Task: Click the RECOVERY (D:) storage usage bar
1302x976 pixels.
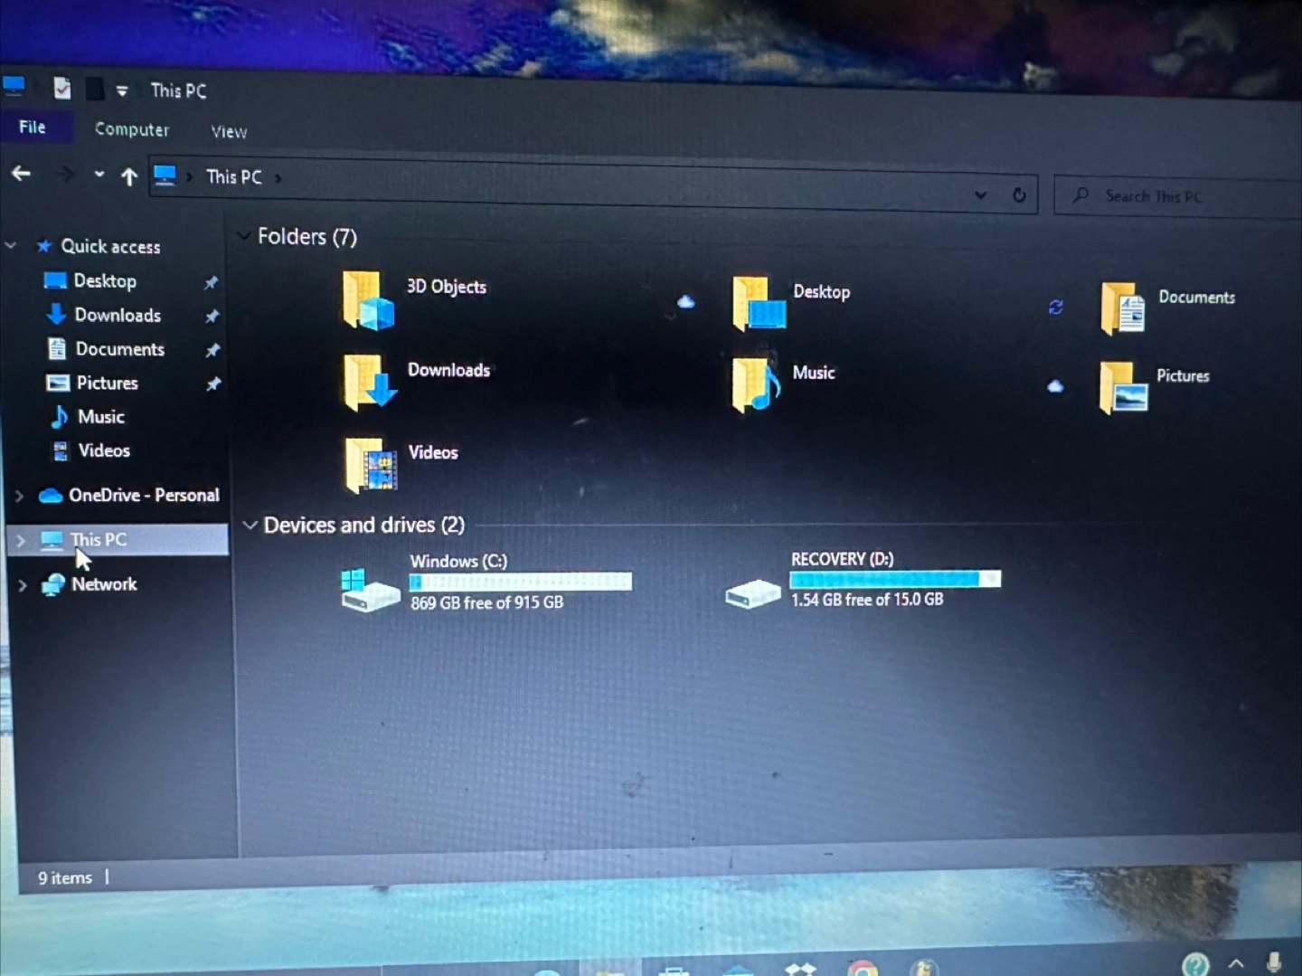Action: pyautogui.click(x=895, y=579)
